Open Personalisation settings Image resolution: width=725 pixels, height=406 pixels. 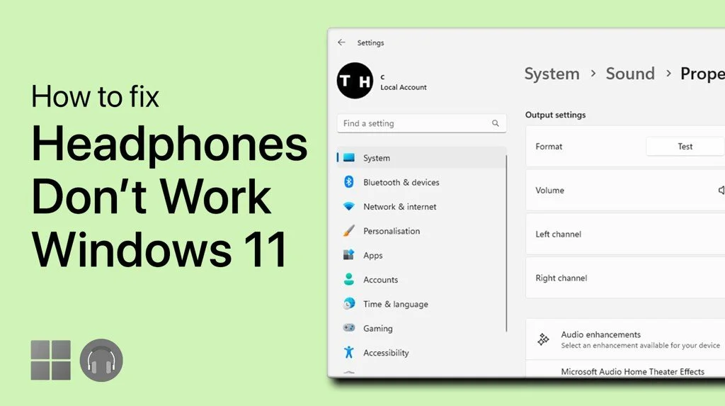[x=421, y=231]
